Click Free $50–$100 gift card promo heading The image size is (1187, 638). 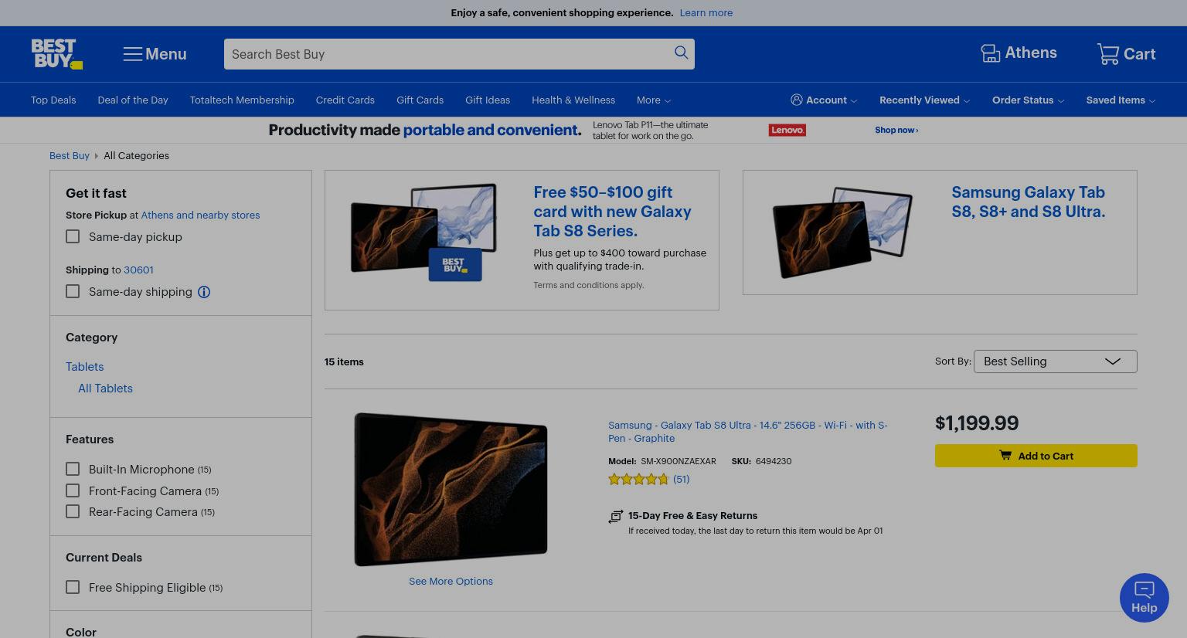612,212
